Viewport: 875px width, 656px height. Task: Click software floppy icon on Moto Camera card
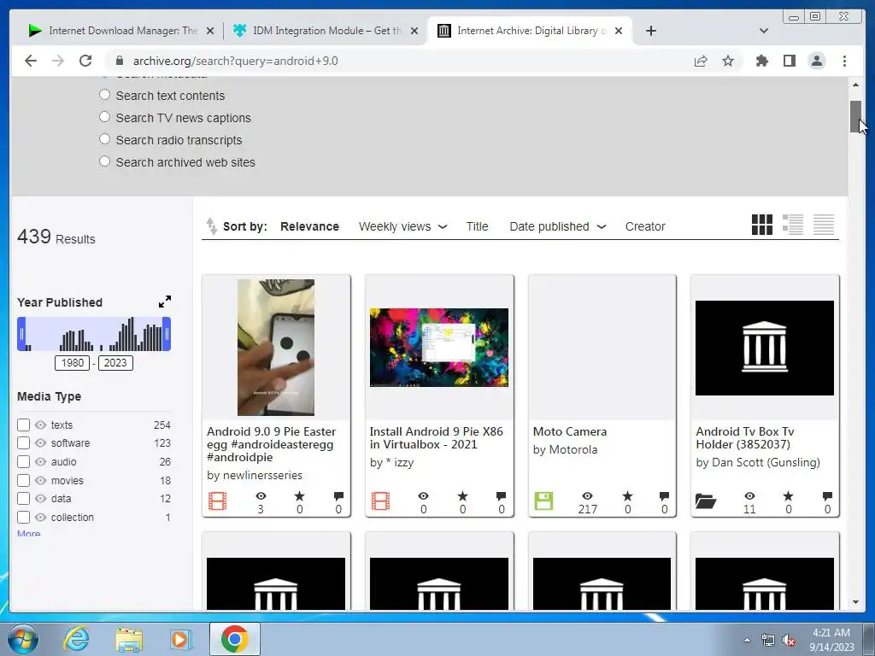543,501
